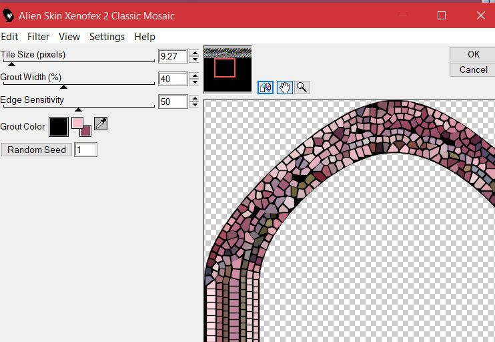Click the Tile Size value field
Image resolution: width=495 pixels, height=342 pixels.
pos(173,56)
